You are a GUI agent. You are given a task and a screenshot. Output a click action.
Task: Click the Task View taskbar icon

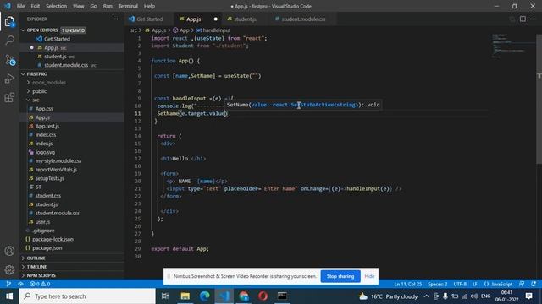[165, 296]
